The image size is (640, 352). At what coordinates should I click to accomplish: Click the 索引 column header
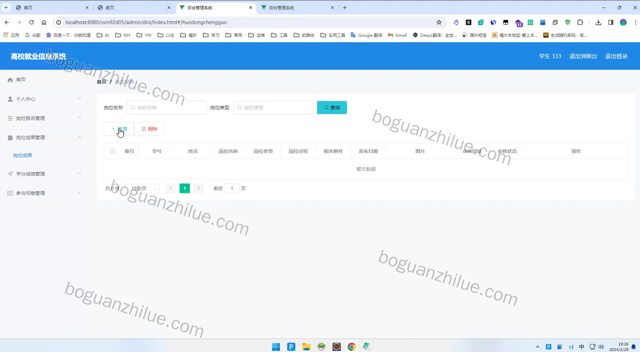click(x=129, y=151)
